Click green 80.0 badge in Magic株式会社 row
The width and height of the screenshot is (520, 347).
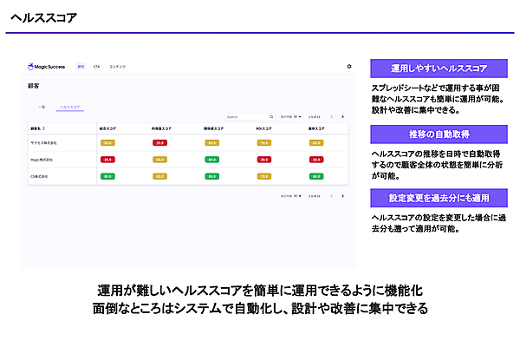tap(212, 160)
